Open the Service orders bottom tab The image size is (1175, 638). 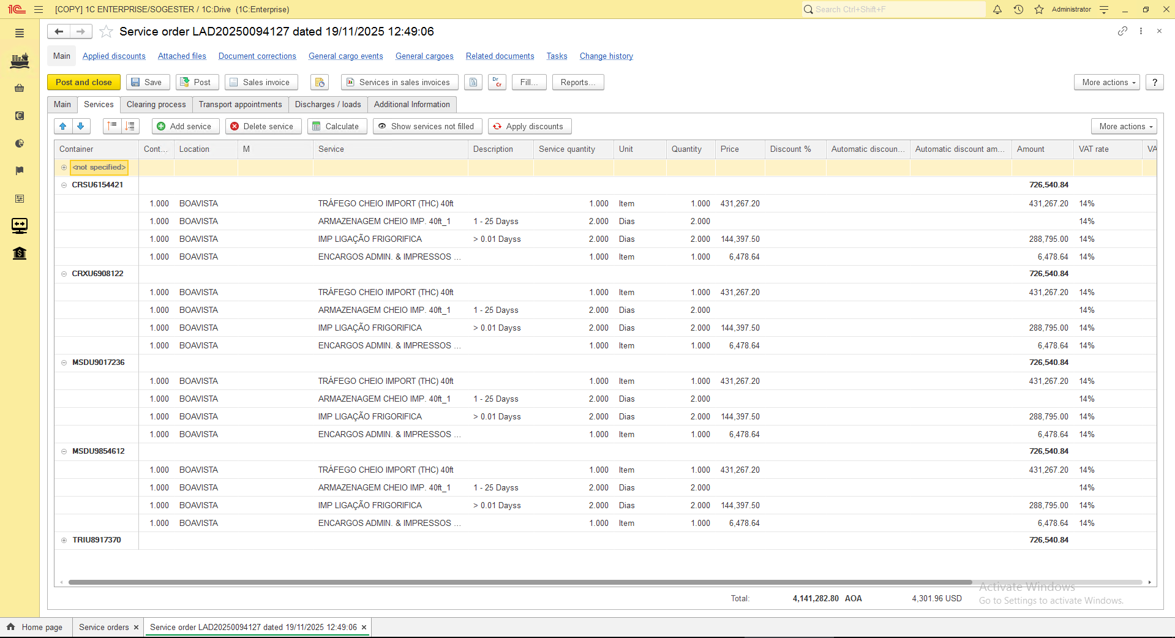coord(104,627)
